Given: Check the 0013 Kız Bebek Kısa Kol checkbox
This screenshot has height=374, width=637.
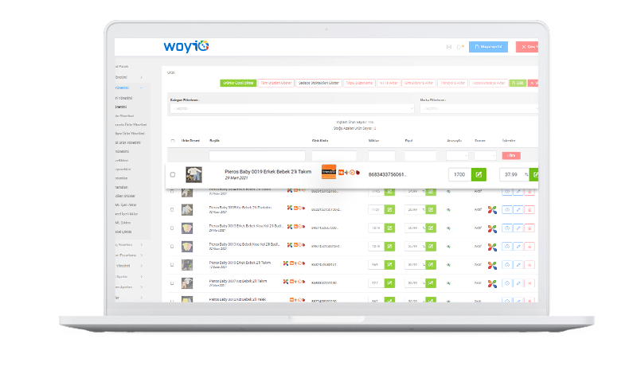Looking at the screenshot, I should point(172,247).
